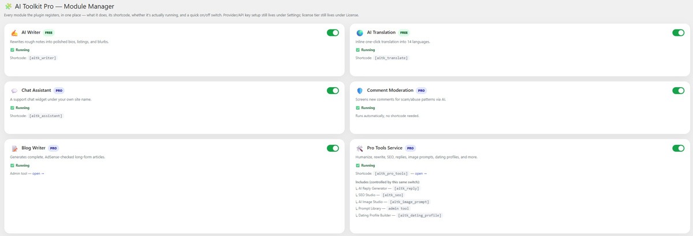Image resolution: width=693 pixels, height=236 pixels.
Task: Click the green Running check under Comment Moderation
Action: click(x=357, y=107)
